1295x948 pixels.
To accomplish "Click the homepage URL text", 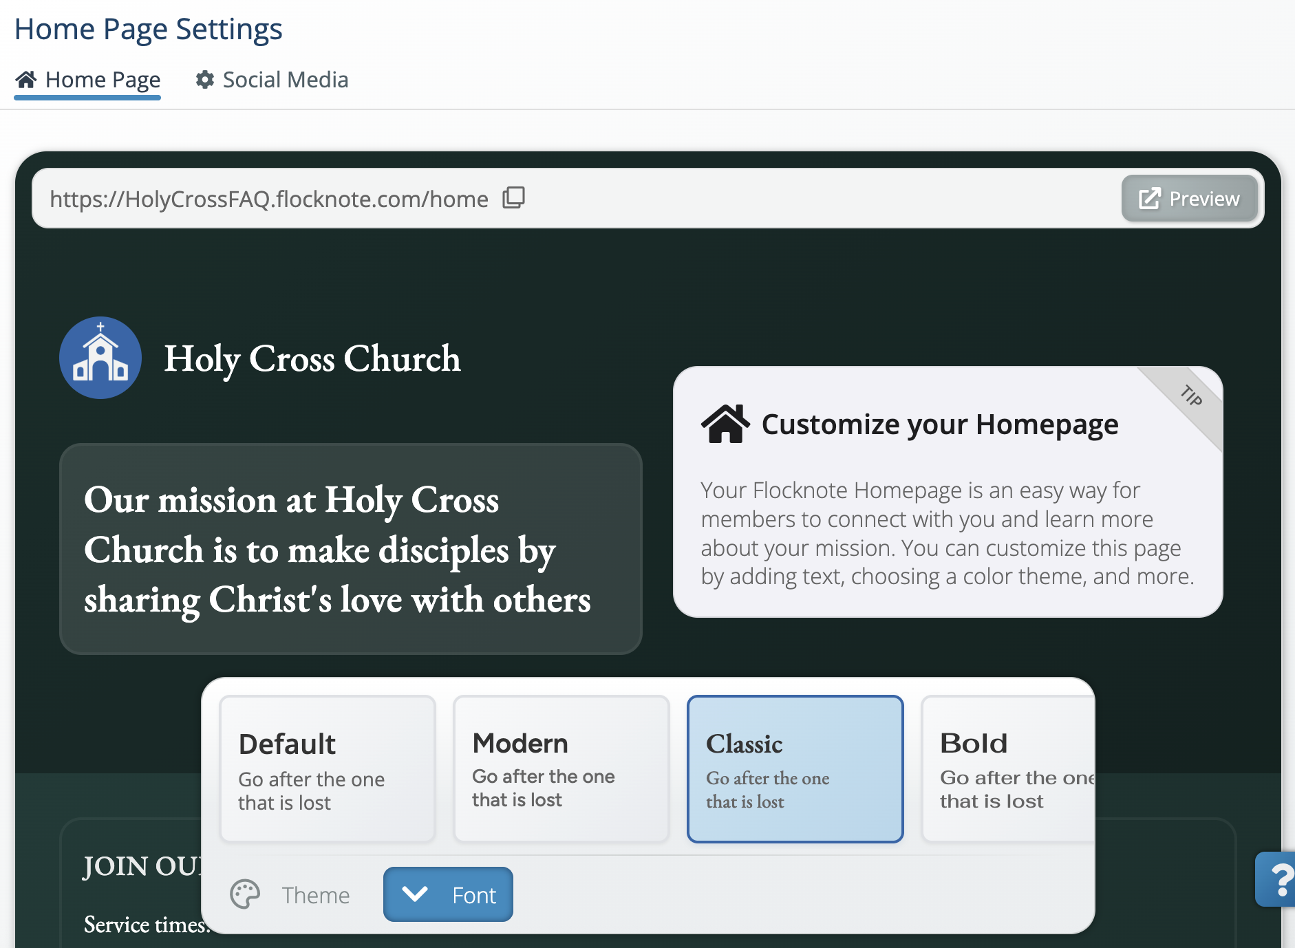I will point(269,199).
